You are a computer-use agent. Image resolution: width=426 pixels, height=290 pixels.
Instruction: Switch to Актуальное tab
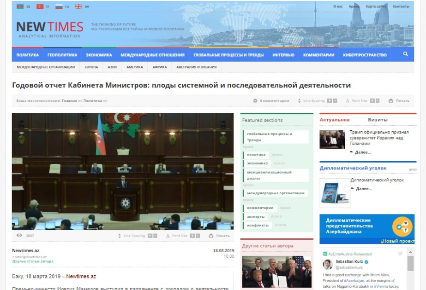click(x=335, y=120)
